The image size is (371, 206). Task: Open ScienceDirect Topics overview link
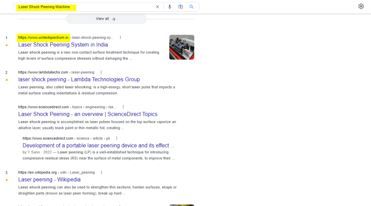pyautogui.click(x=88, y=114)
